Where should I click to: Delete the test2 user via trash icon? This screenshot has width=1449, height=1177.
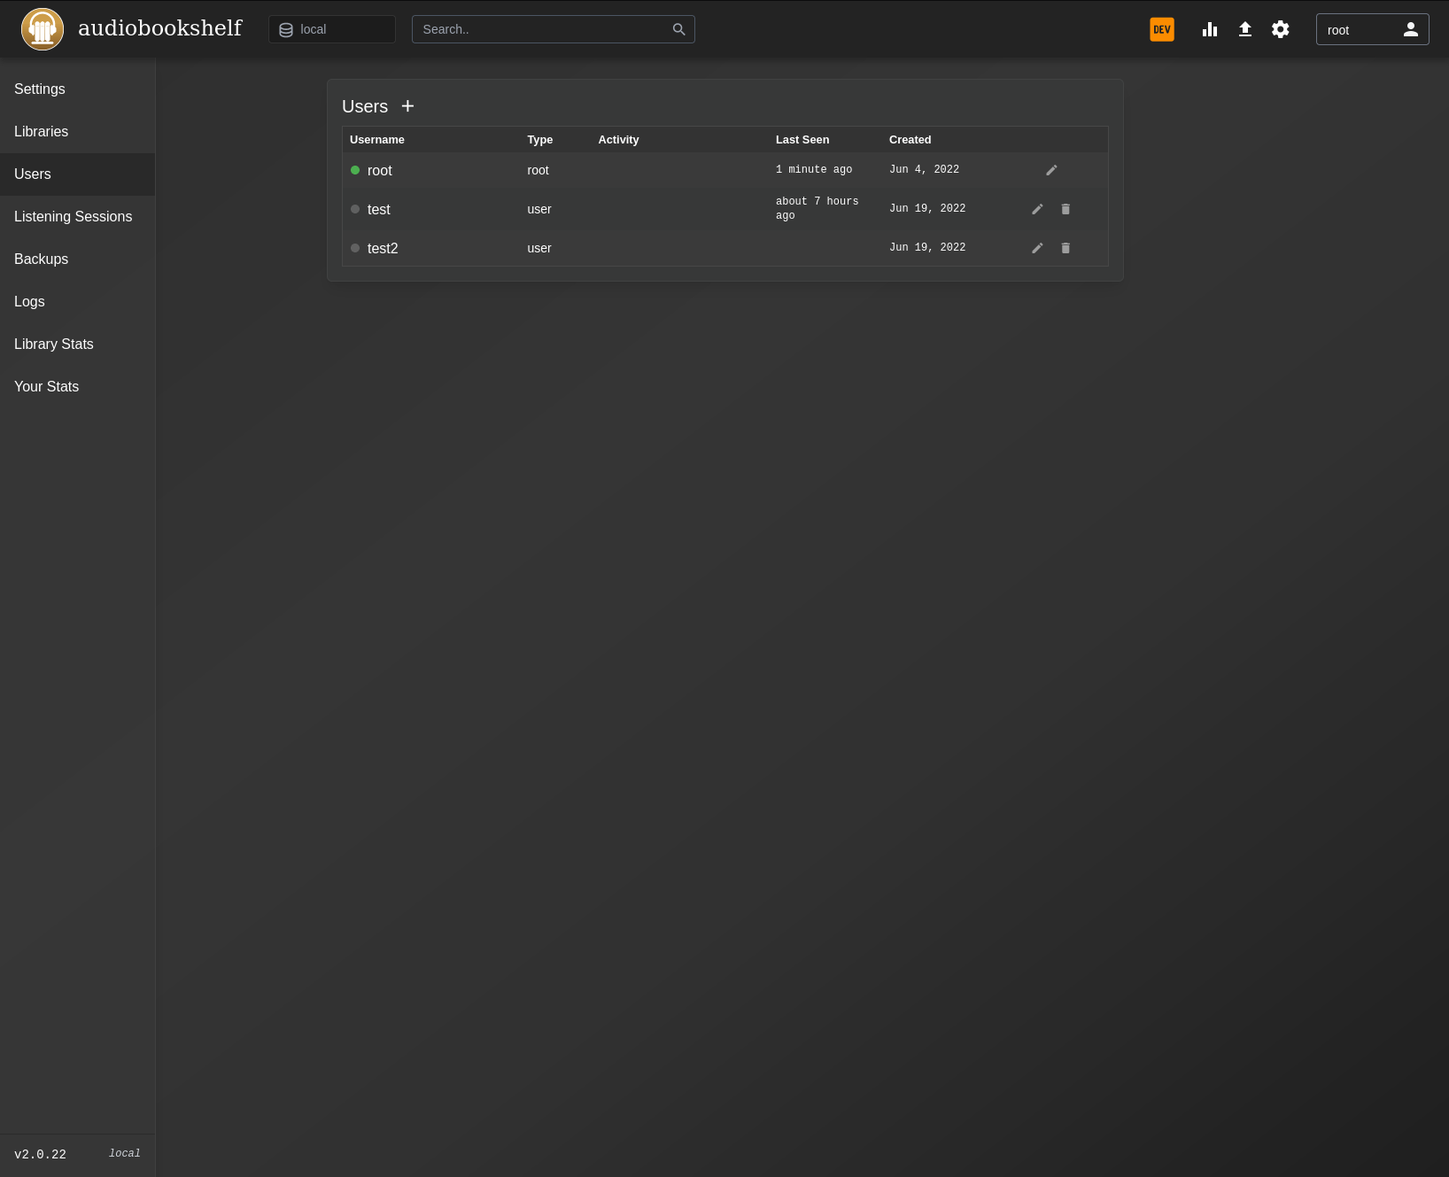[x=1065, y=248]
